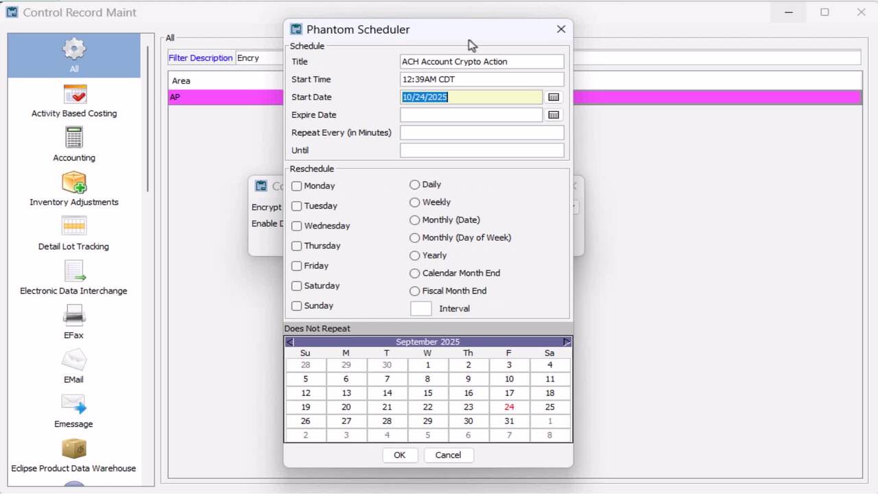Screen dimensions: 878x494
Task: Select the Weekly radio option
Action: [x=414, y=202]
